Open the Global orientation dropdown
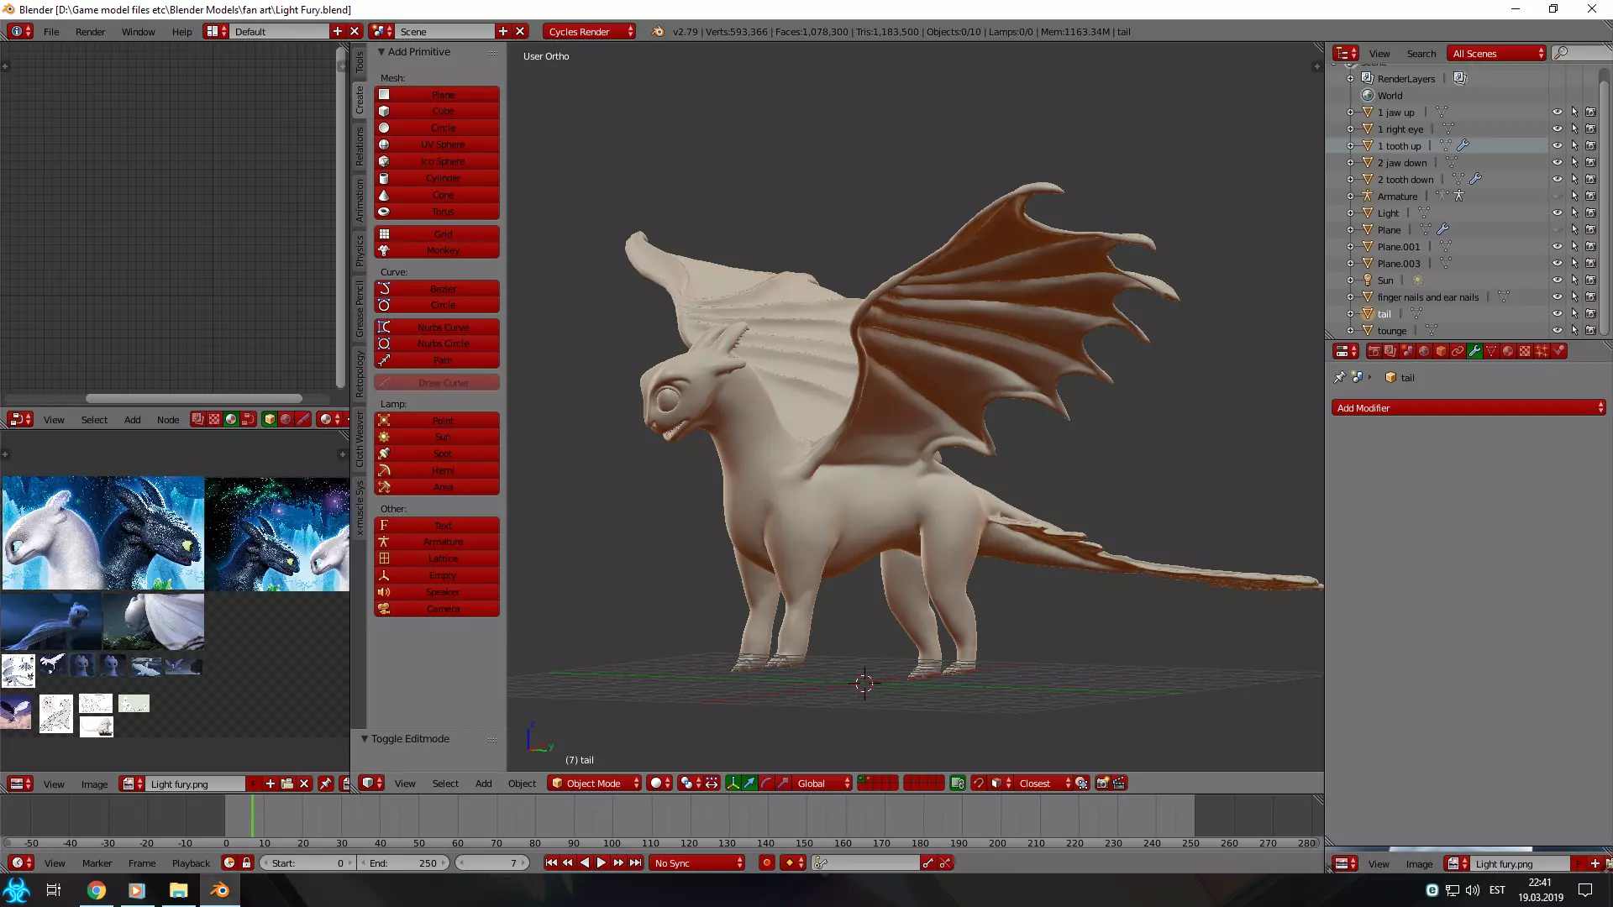The image size is (1613, 907). [x=822, y=783]
